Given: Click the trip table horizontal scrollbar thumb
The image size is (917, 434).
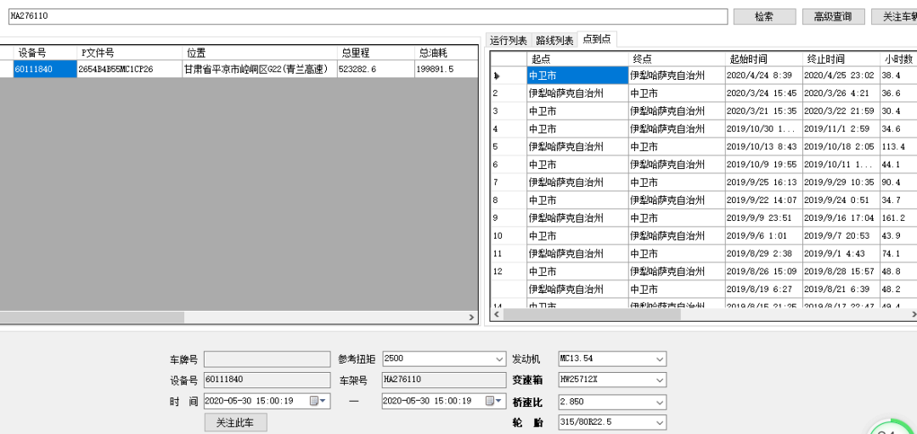Looking at the screenshot, I should (591, 315).
